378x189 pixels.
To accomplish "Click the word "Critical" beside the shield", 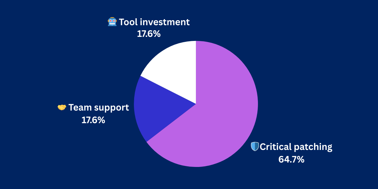I will click(x=275, y=147).
